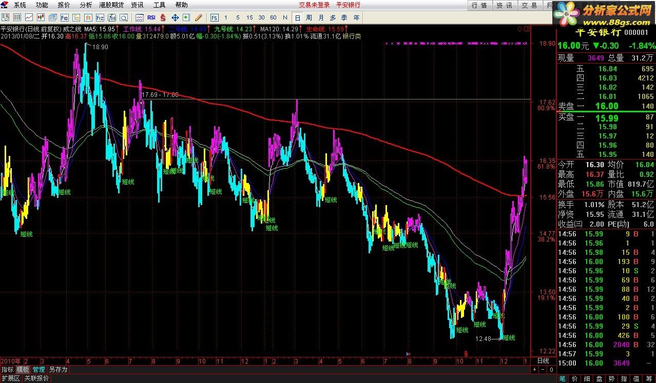Screen dimensions: 656x383
Task: Open the f(x) formula manager icon
Action: [x=112, y=17]
